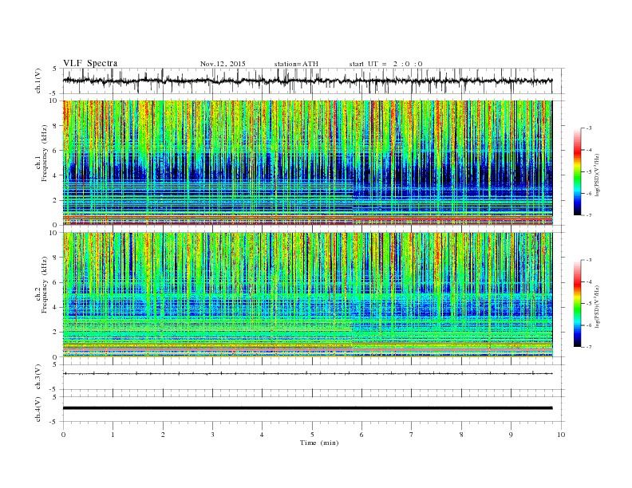Image resolution: width=632 pixels, height=488 pixels.
Task: Click time-axis tick label "7"
Action: pyautogui.click(x=412, y=435)
